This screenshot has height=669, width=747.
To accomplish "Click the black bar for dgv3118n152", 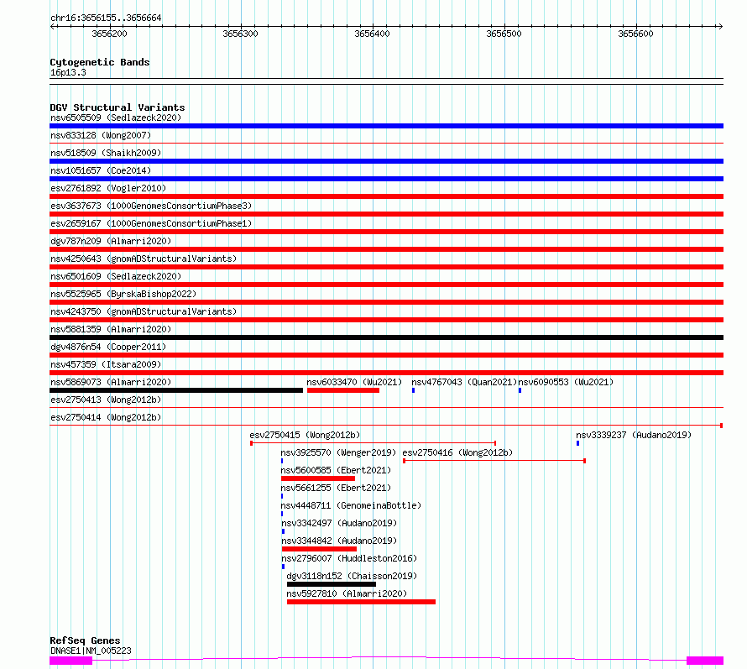I will click(x=331, y=585).
